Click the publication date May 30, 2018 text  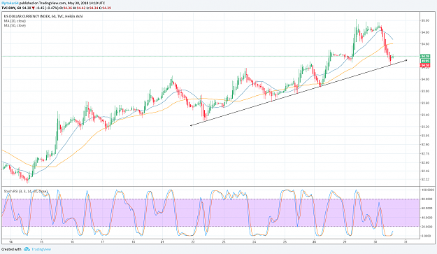(77, 3)
